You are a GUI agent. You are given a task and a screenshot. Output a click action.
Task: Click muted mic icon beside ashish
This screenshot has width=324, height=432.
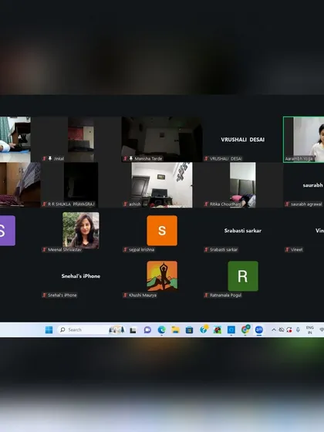(125, 204)
